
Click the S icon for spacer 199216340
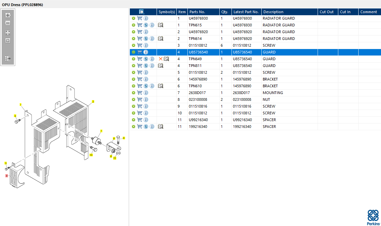point(146,127)
